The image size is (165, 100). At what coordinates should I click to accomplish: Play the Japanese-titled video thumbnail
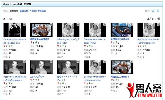[x=68, y=67]
